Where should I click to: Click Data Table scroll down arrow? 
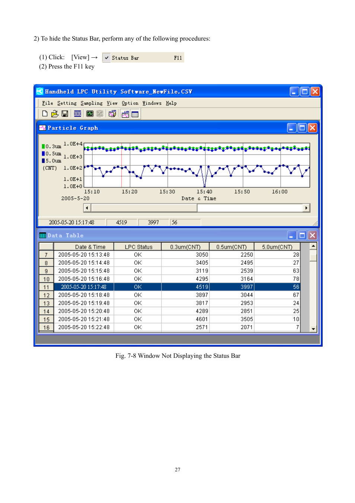click(313, 329)
